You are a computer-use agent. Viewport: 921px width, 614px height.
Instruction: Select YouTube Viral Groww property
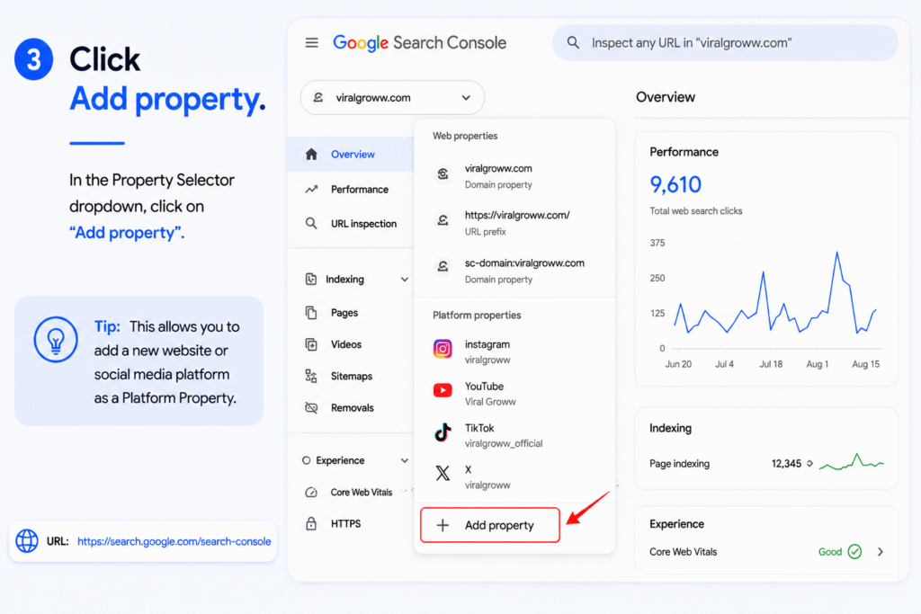click(514, 393)
